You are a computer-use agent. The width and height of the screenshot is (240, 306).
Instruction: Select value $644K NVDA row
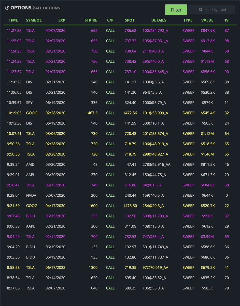208,195
